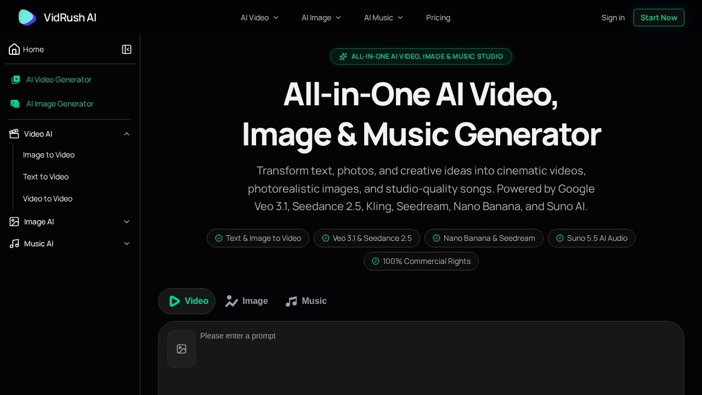
Task: Open Image to Video in sidebar
Action: [x=49, y=155]
